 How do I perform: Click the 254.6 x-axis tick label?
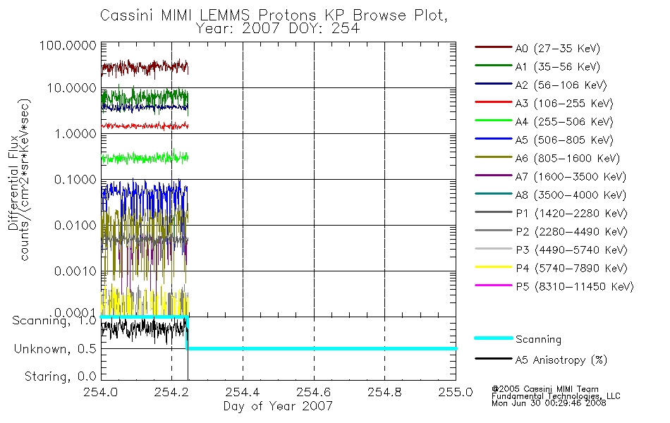313,392
